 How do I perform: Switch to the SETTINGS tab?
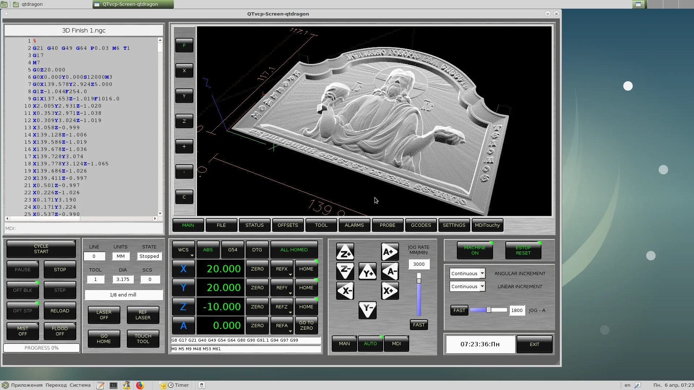coord(454,225)
